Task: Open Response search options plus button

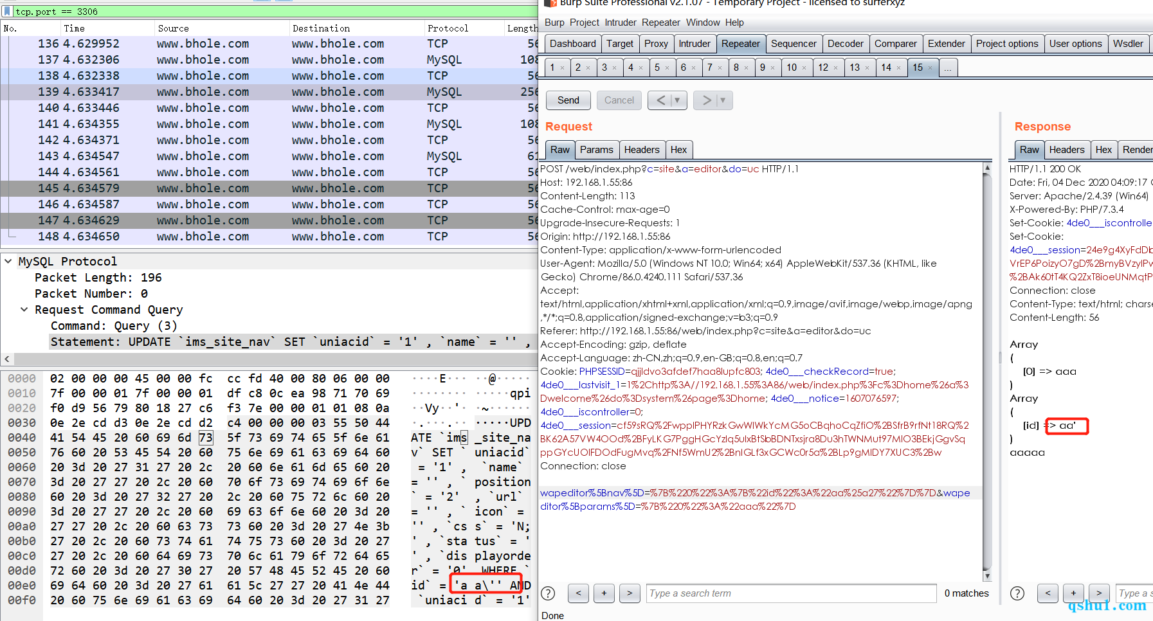Action: pyautogui.click(x=1073, y=593)
